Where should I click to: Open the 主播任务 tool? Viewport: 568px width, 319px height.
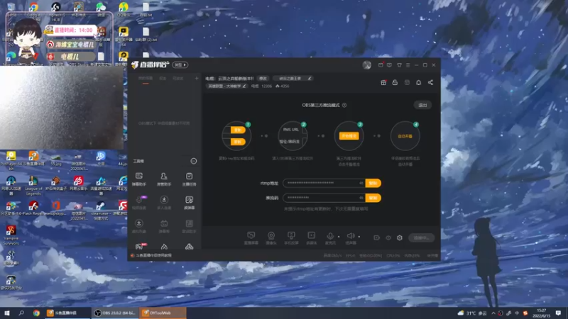click(189, 179)
